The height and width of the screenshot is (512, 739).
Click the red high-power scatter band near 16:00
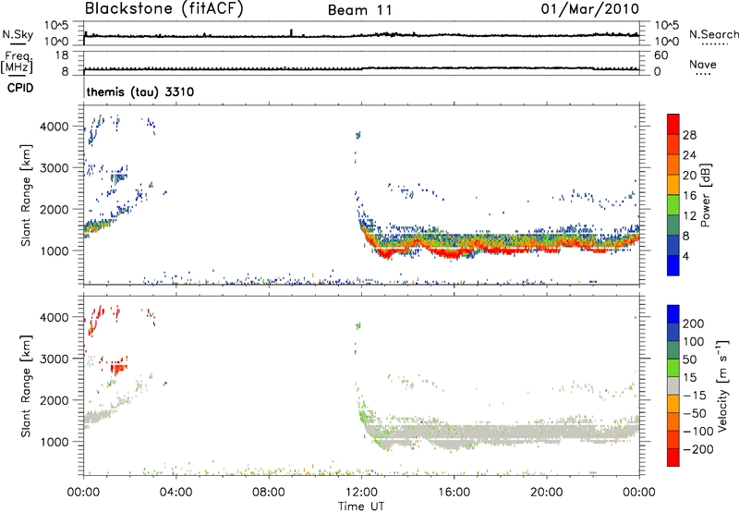(x=452, y=254)
